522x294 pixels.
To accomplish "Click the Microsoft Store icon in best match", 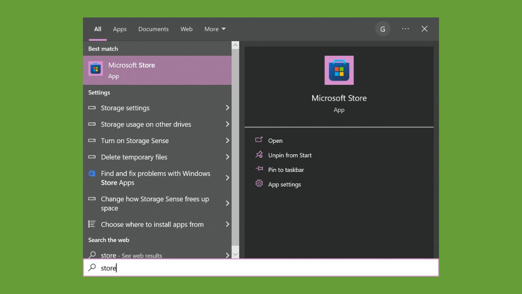I will point(96,68).
